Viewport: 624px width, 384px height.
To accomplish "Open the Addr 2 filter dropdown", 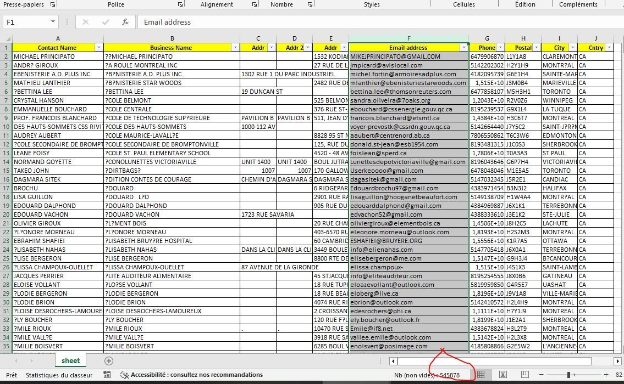I will click(308, 48).
